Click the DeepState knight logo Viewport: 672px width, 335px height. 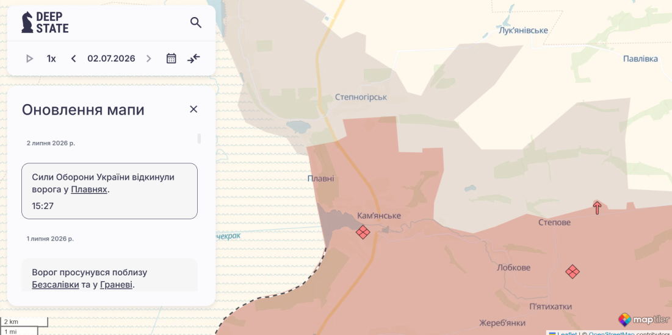coord(27,23)
